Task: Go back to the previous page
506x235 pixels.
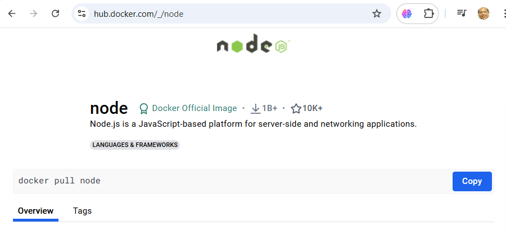Action: point(12,13)
